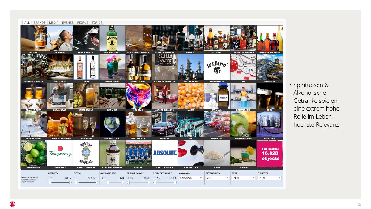Open the Bombay Sapphire brand tile
The image size is (371, 209).
(x=86, y=153)
